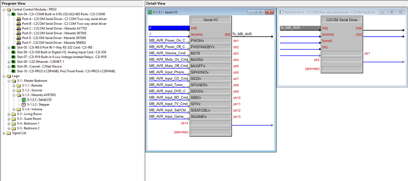The width and height of the screenshot is (408, 181).
Task: Maximize the Serial I/O detail window
Action: coord(260,12)
